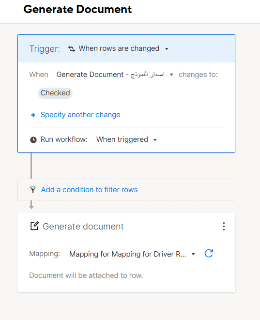260x320 pixels.
Task: Expand the arrow after the trigger type
Action: [167, 49]
